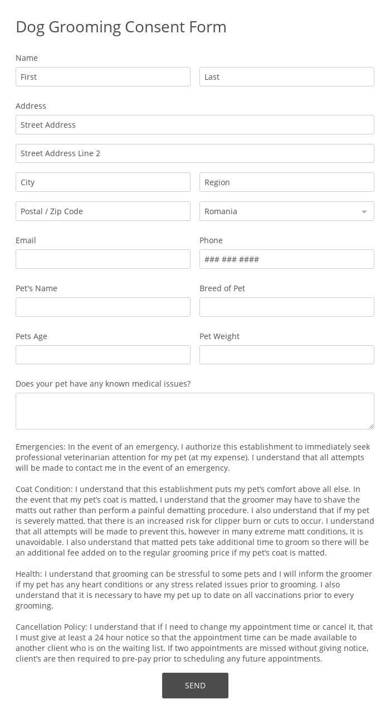Image resolution: width=390 pixels, height=714 pixels.
Task: Click the Pet Weight input field
Action: [286, 355]
